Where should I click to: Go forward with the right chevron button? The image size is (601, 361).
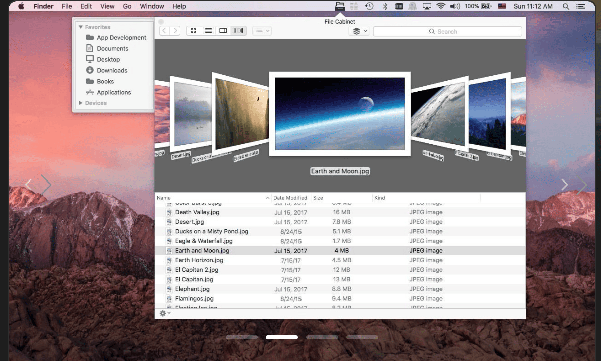tap(175, 30)
